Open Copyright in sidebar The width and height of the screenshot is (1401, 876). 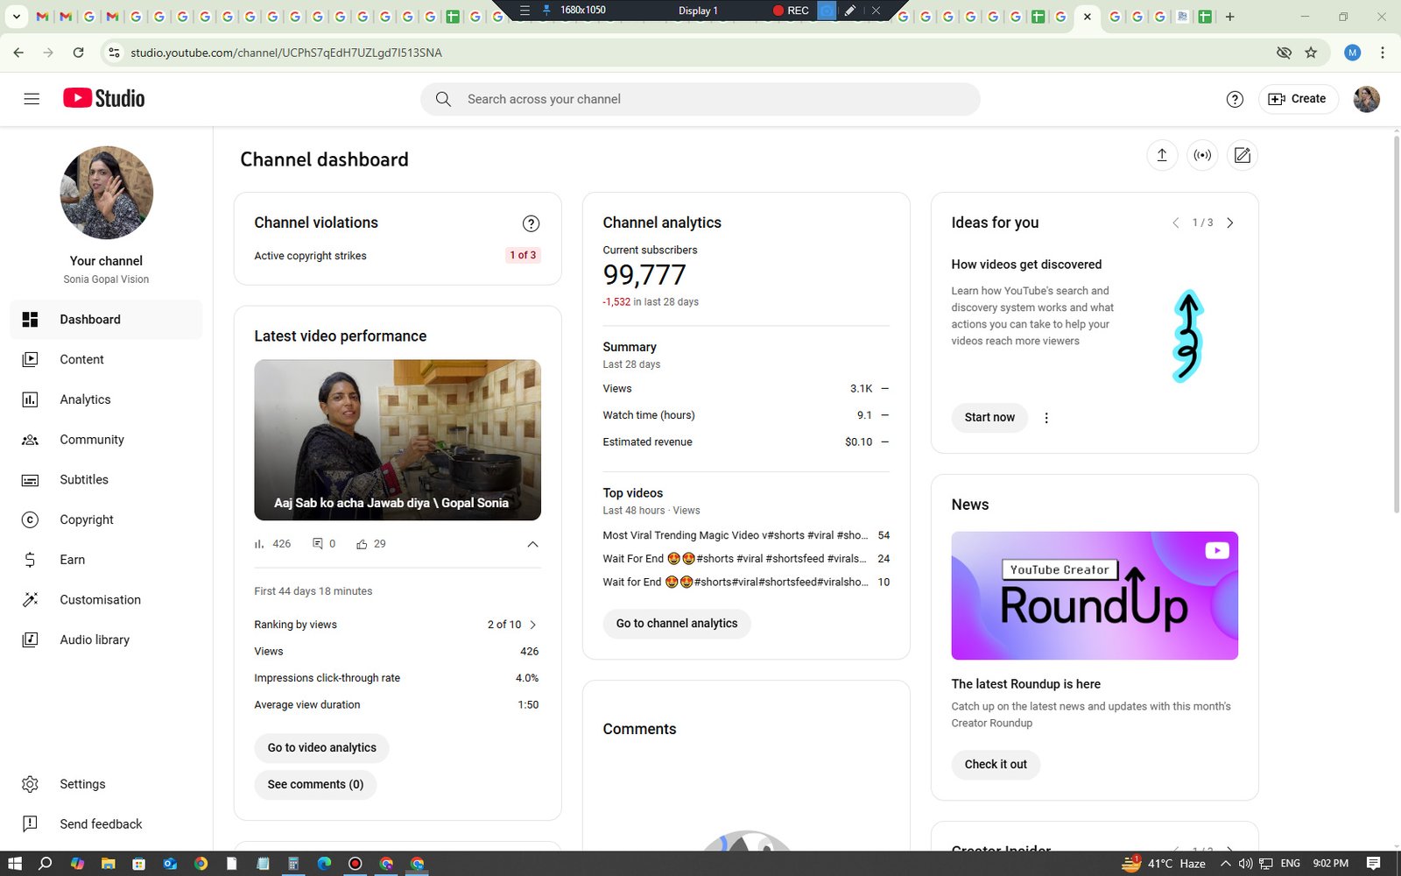pos(106,519)
